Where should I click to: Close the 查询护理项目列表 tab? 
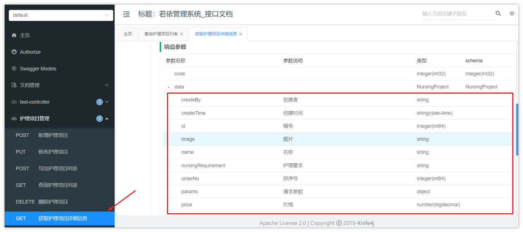pyautogui.click(x=182, y=34)
